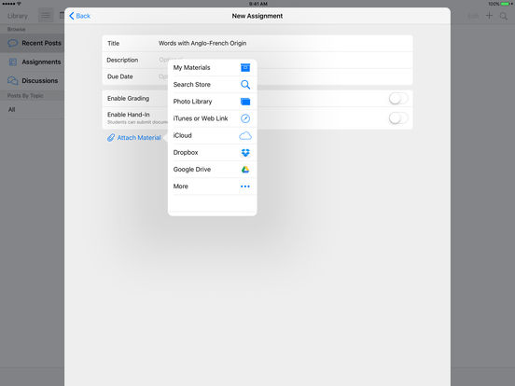Choose the iCloud cloud icon
Image resolution: width=515 pixels, height=386 pixels.
point(245,135)
